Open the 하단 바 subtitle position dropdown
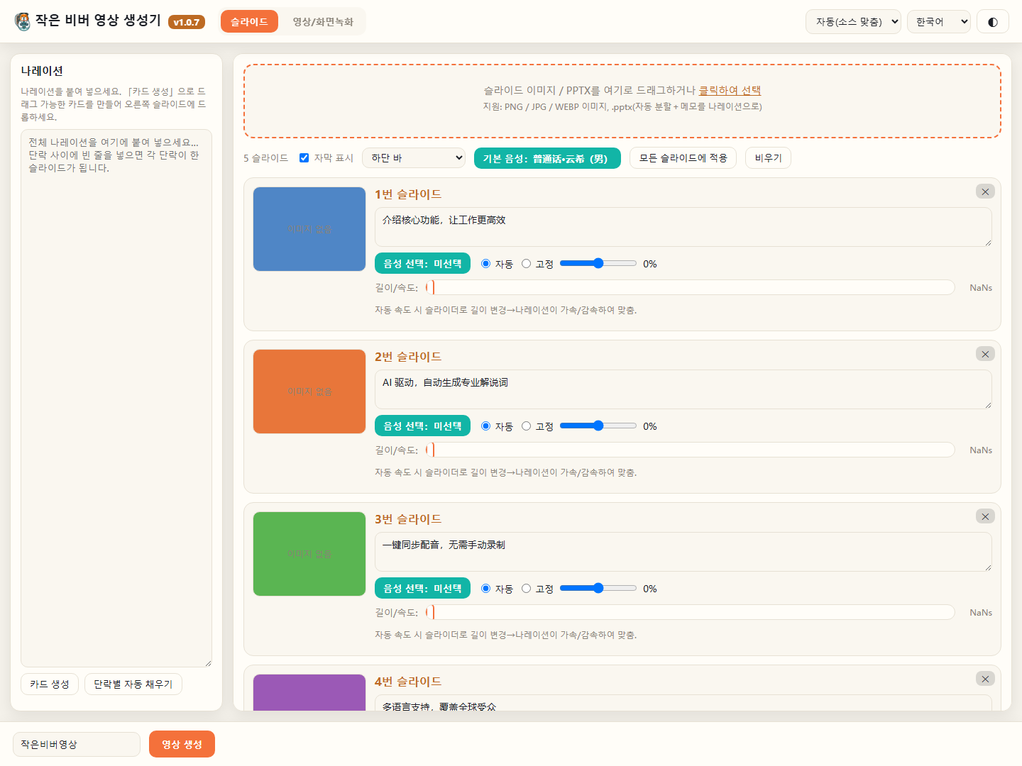 tap(414, 158)
